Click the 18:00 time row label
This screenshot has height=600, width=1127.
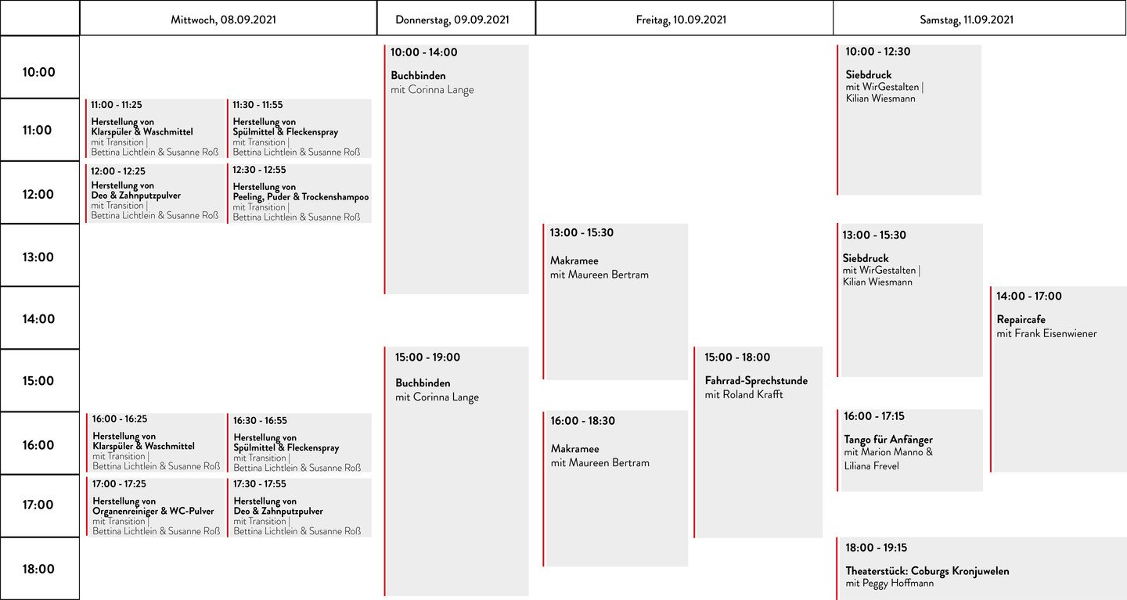pos(39,569)
